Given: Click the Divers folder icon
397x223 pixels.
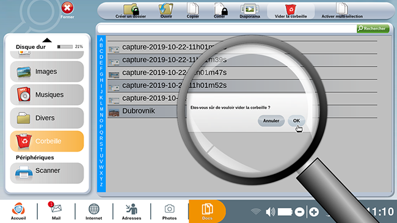Looking at the screenshot, I should 24,118.
